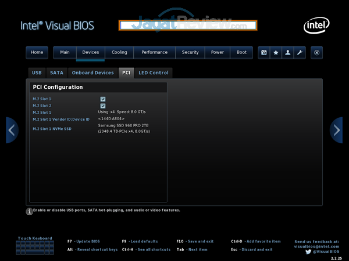Screen dimensions: 349x261
Task: Open the SATA tab
Action: [x=56, y=73]
